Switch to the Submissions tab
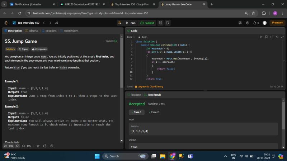 point(69,31)
